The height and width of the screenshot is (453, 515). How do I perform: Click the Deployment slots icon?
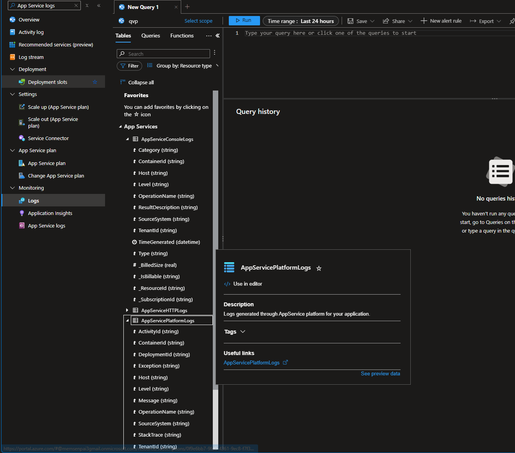coord(22,82)
